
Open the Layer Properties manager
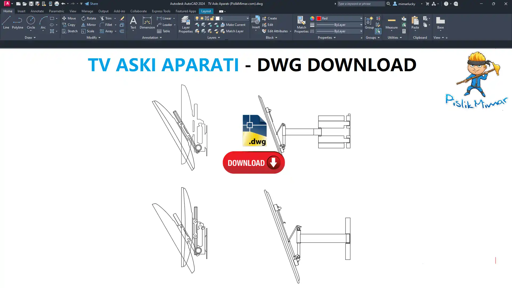click(x=186, y=25)
